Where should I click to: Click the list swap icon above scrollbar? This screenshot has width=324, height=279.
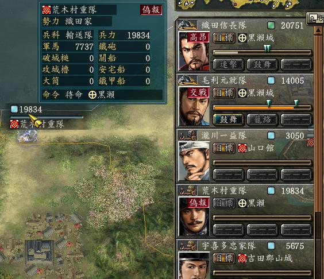315,18
